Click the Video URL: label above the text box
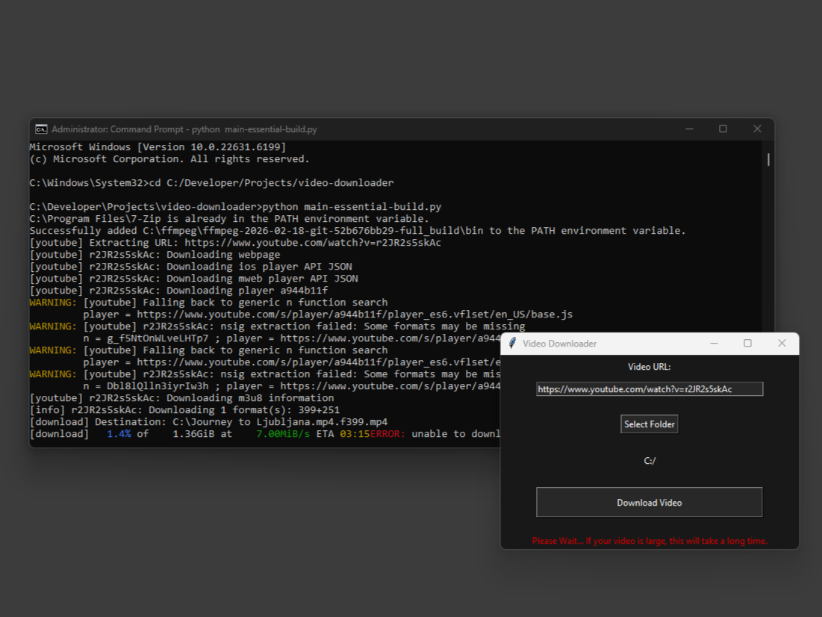The height and width of the screenshot is (617, 822). tap(649, 365)
